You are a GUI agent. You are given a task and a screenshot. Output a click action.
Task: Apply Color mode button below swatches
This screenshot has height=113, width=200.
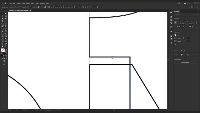pos(2,56)
